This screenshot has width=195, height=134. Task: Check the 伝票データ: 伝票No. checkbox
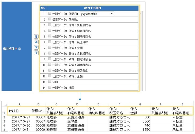tap(50, 19)
